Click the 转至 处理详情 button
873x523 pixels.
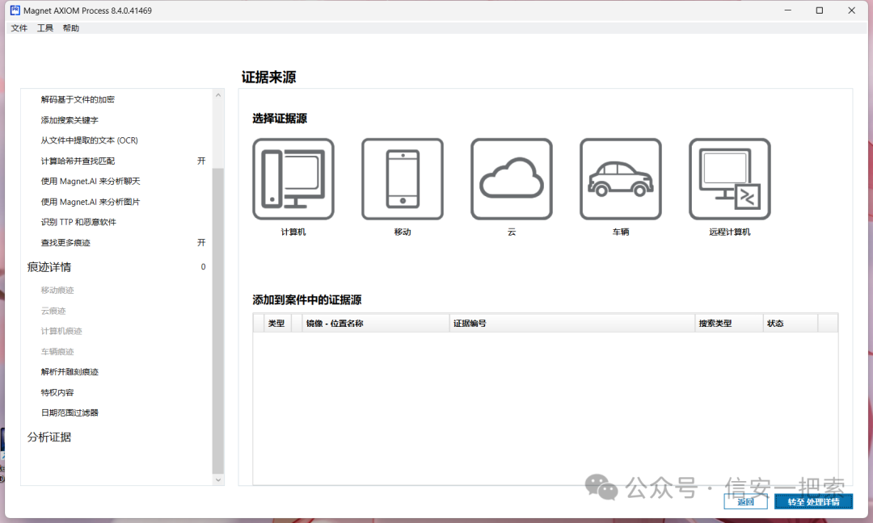813,502
